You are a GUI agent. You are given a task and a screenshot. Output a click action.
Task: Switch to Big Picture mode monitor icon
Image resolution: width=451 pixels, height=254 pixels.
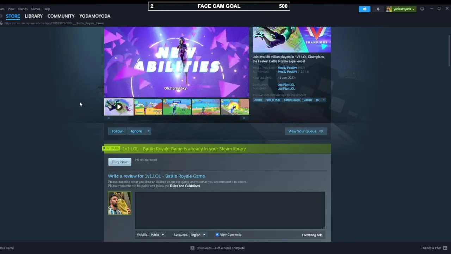point(422,9)
